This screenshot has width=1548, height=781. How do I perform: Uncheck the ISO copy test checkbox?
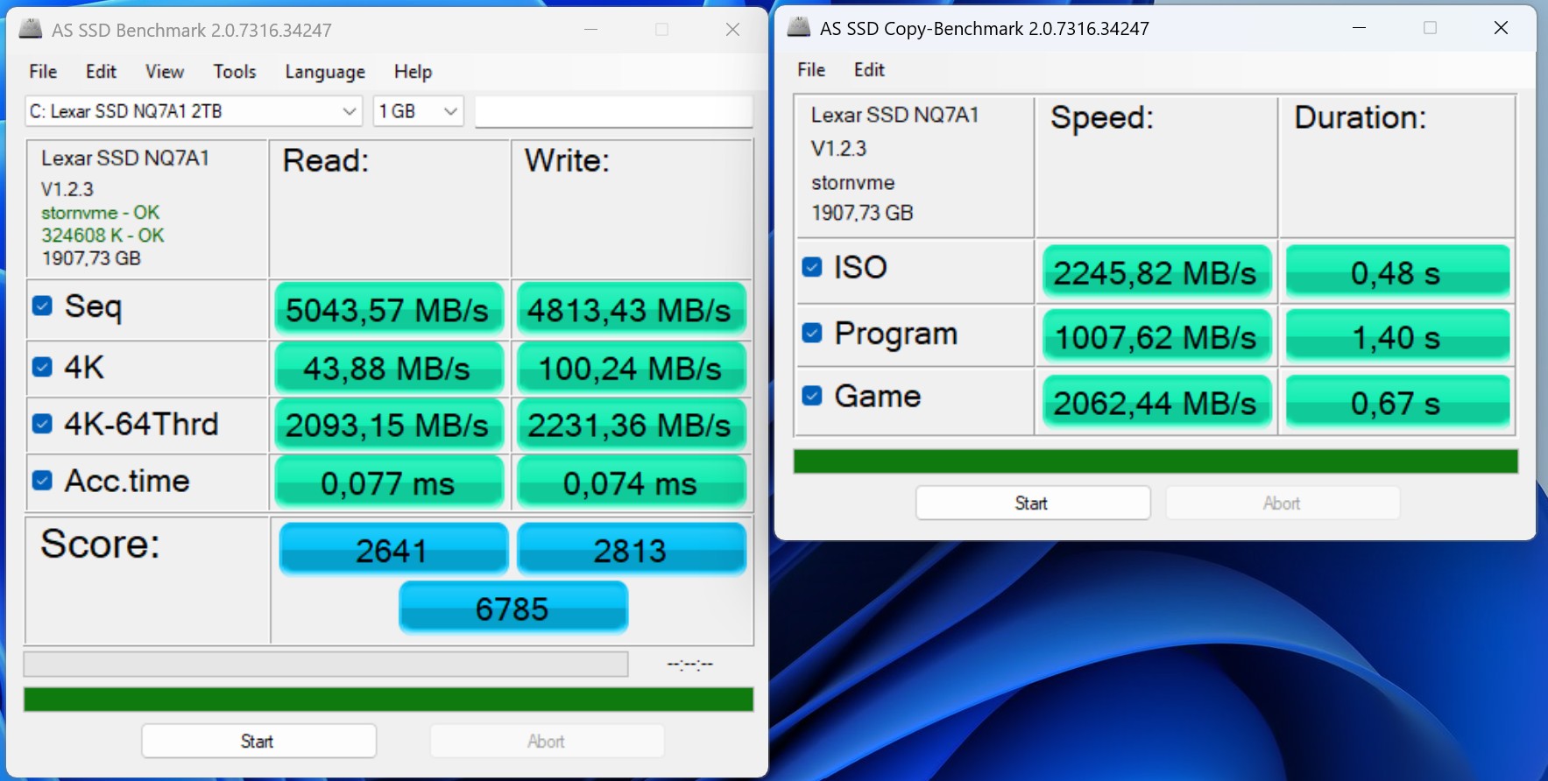[x=812, y=267]
